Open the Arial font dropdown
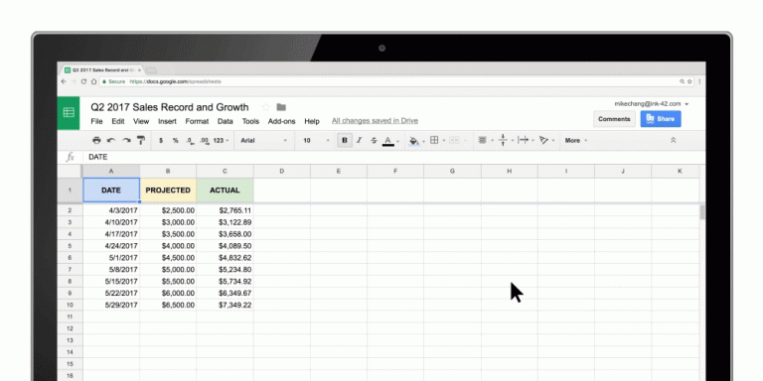763x381 pixels. pos(263,141)
